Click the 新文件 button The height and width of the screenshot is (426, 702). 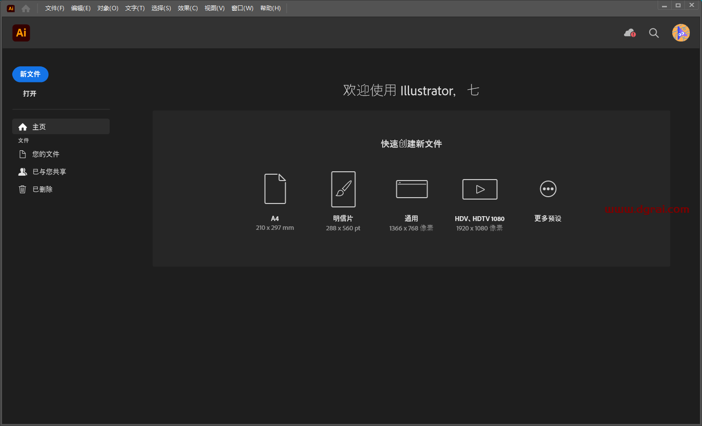pyautogui.click(x=30, y=74)
